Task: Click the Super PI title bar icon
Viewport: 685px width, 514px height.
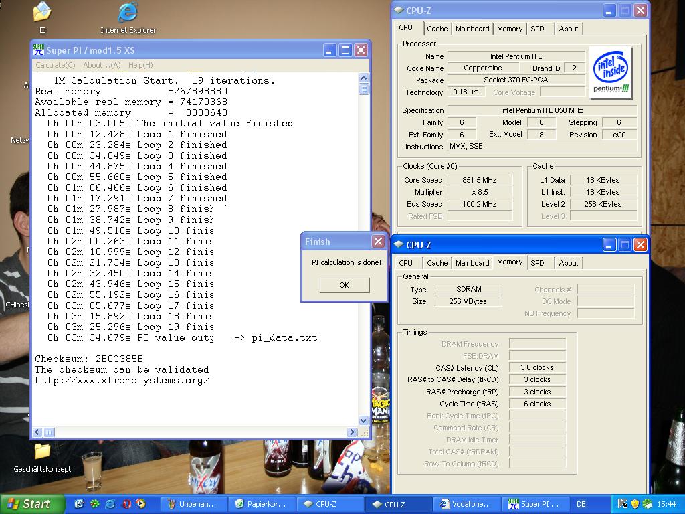Action: tap(39, 50)
